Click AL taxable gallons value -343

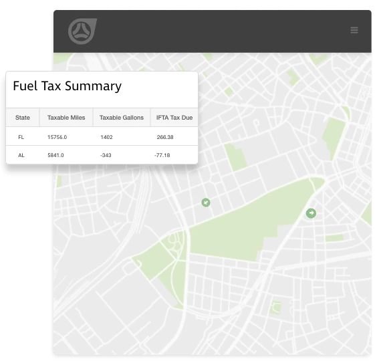tap(106, 155)
